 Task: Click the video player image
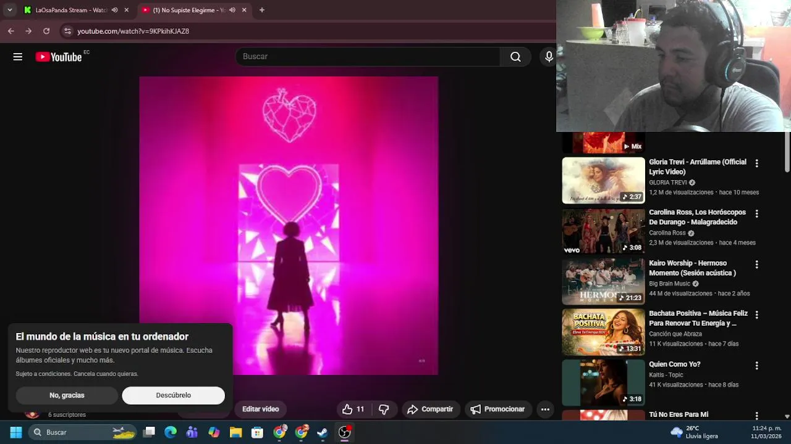289,226
